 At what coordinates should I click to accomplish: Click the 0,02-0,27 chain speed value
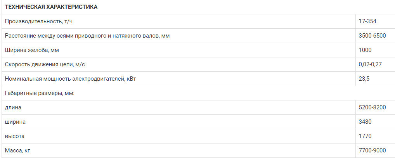pos(370,64)
